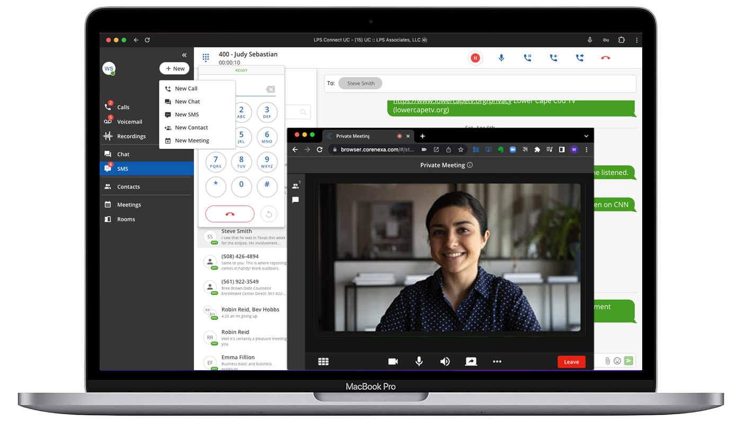Viewport: 745px width, 439px height.
Task: Click the Steve Smith recipient chip
Action: tap(360, 83)
